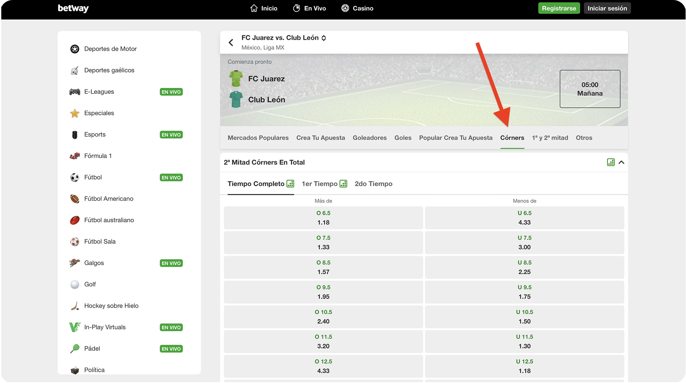Click the Pádel racket icon

(75, 349)
